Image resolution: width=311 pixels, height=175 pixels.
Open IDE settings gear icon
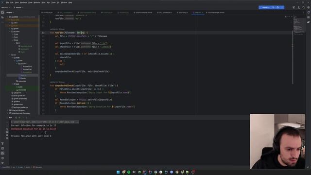(308, 7)
